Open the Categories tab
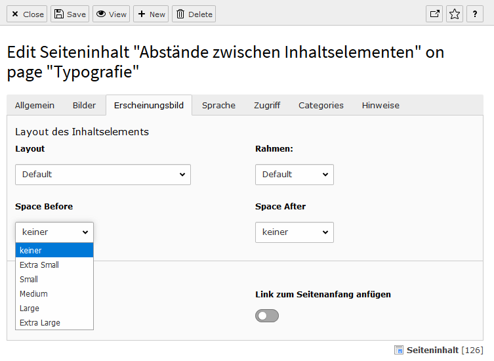 [321, 105]
